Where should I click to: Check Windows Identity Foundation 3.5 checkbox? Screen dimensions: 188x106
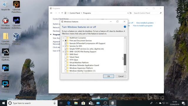[x=66, y=71]
